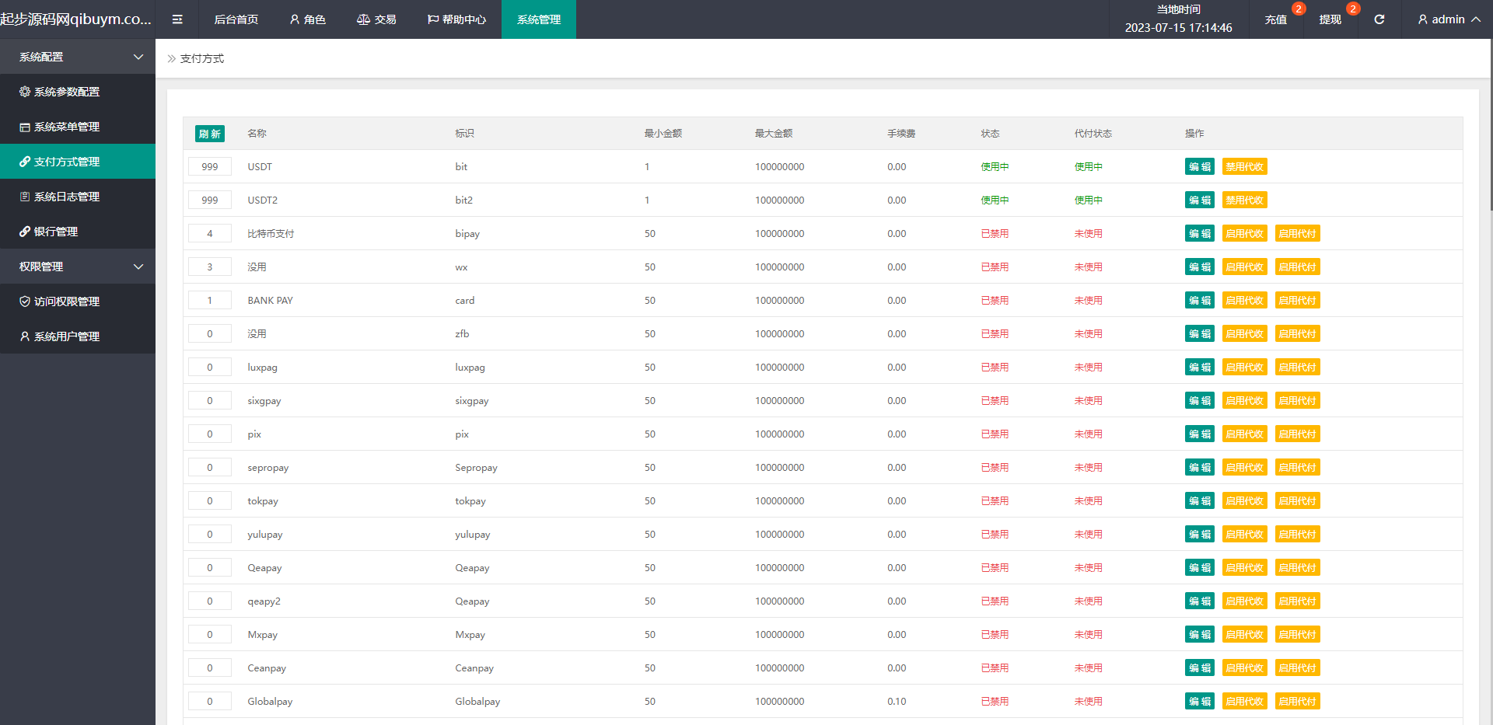Enable 启用代收 for BANK PAY row

[x=1244, y=301]
